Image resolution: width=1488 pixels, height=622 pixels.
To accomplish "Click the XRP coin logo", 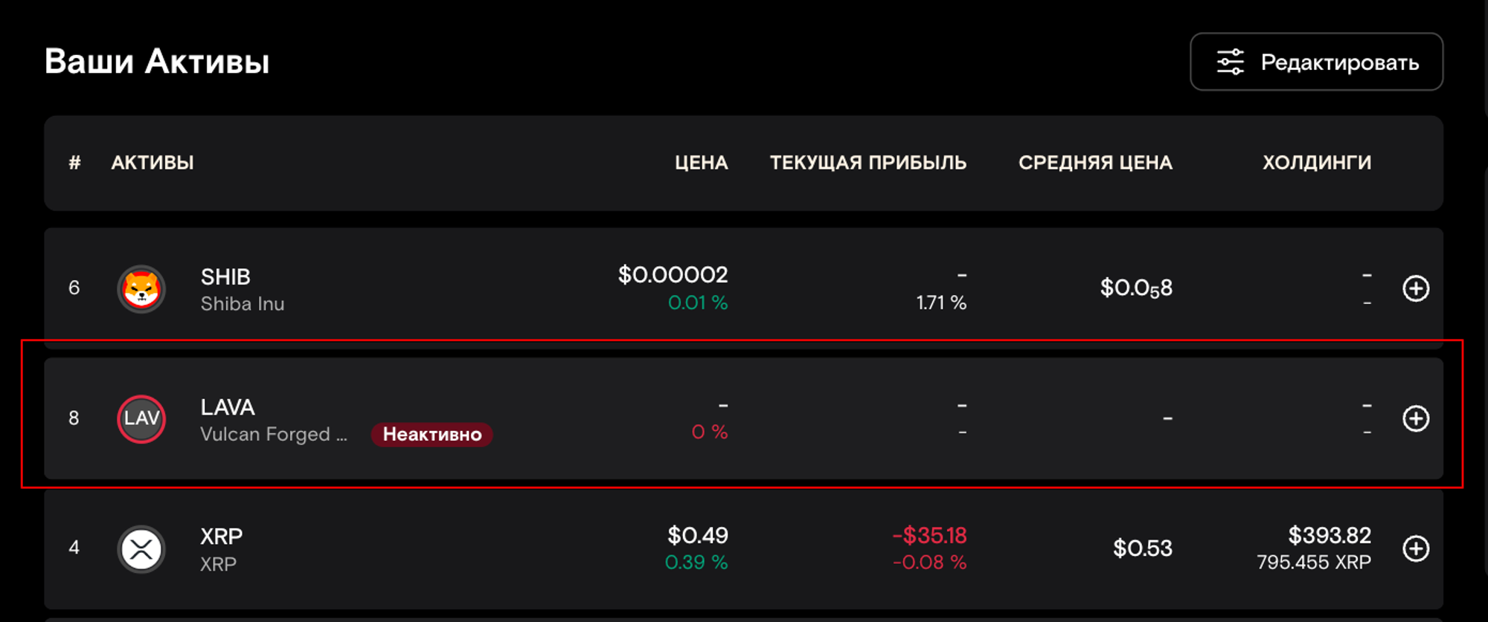I will [x=141, y=549].
